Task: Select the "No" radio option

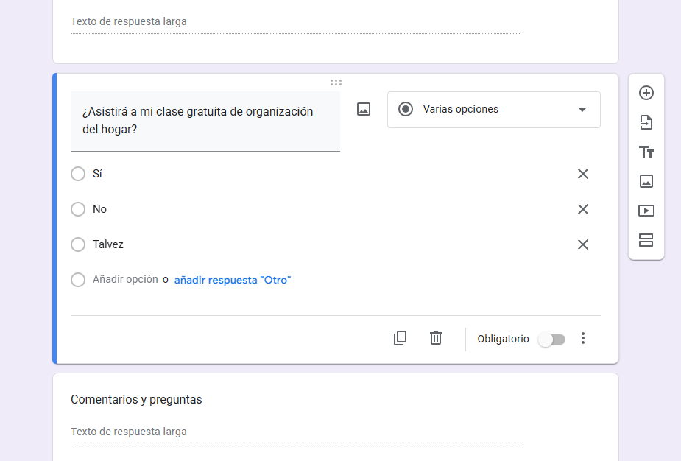Action: coord(78,209)
